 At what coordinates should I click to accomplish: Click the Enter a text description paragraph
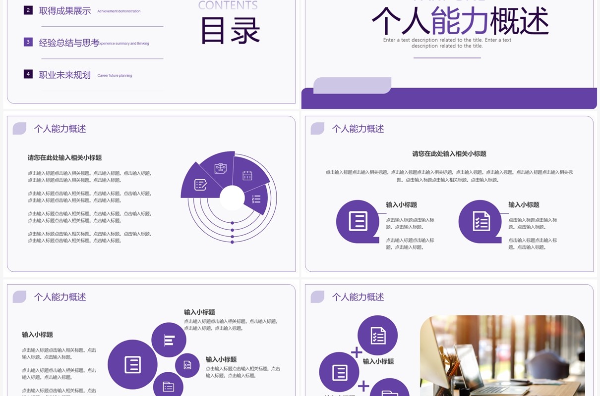coord(447,43)
